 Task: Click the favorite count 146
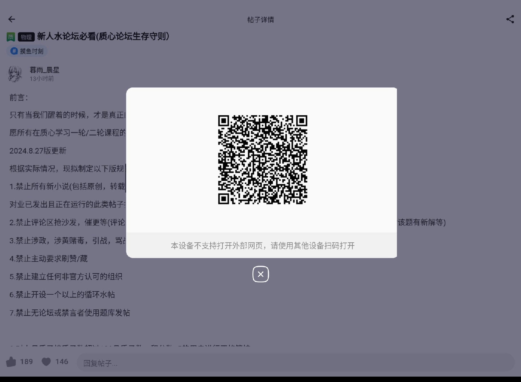pos(62,362)
